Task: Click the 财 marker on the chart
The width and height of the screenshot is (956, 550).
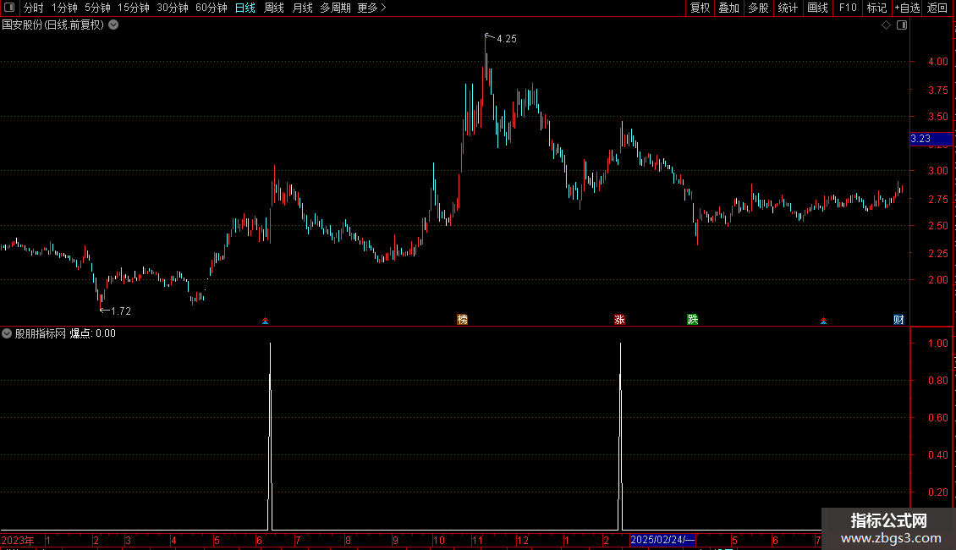Action: (898, 320)
